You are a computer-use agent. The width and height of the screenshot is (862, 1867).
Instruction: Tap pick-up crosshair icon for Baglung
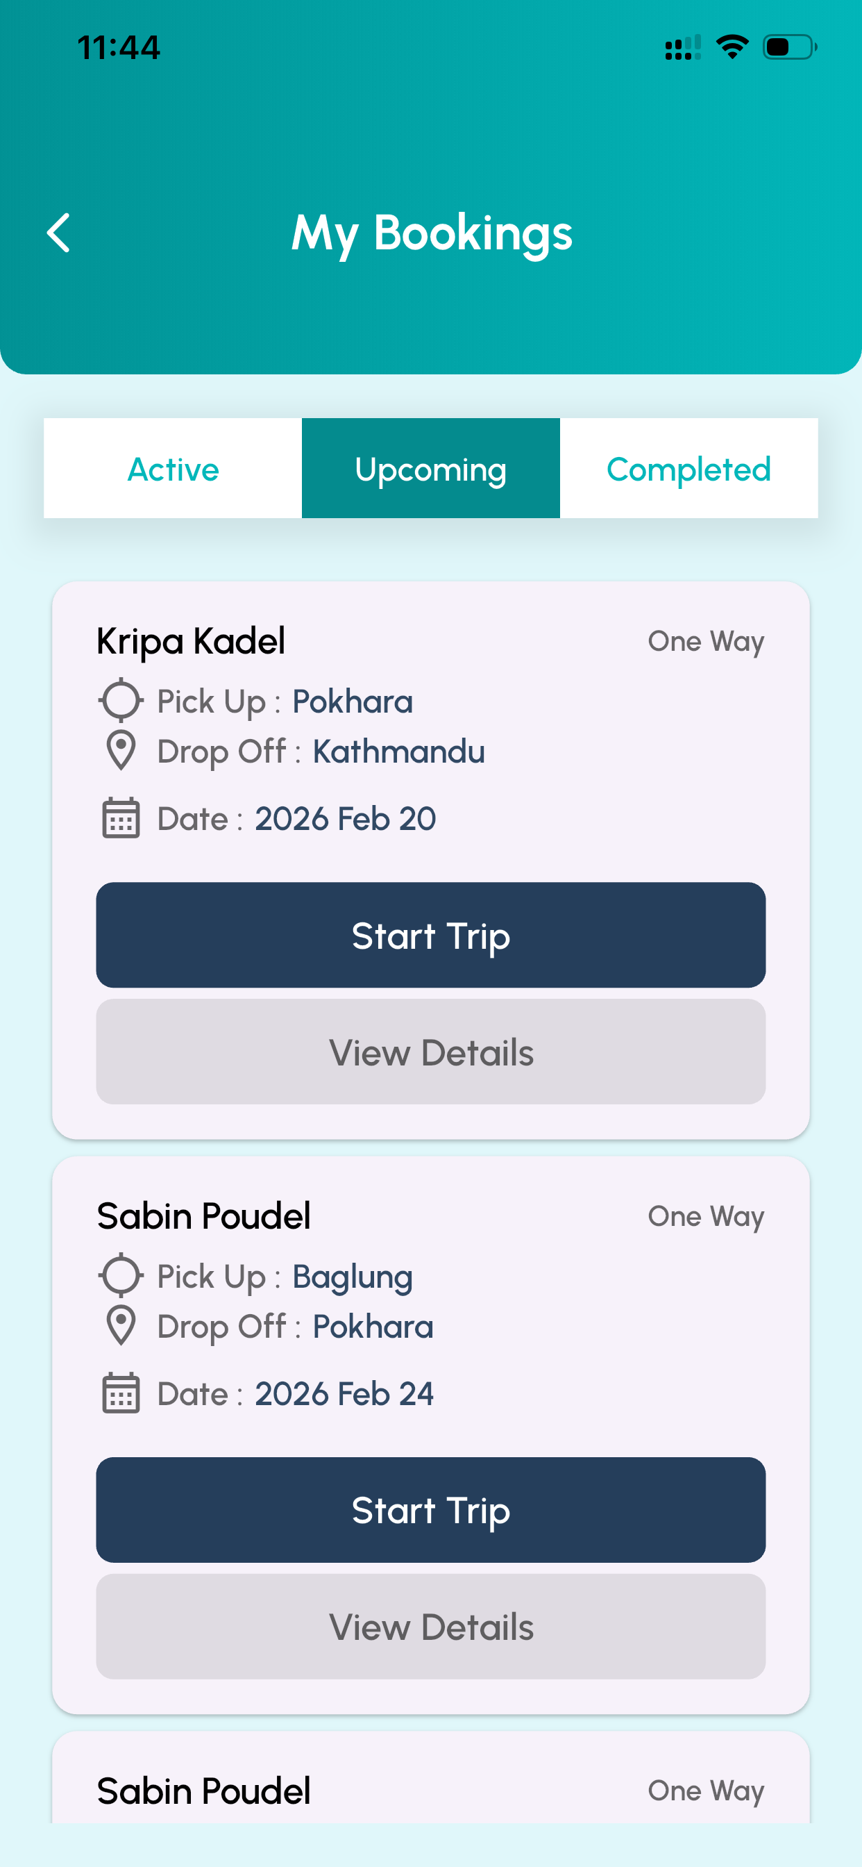[x=120, y=1275]
